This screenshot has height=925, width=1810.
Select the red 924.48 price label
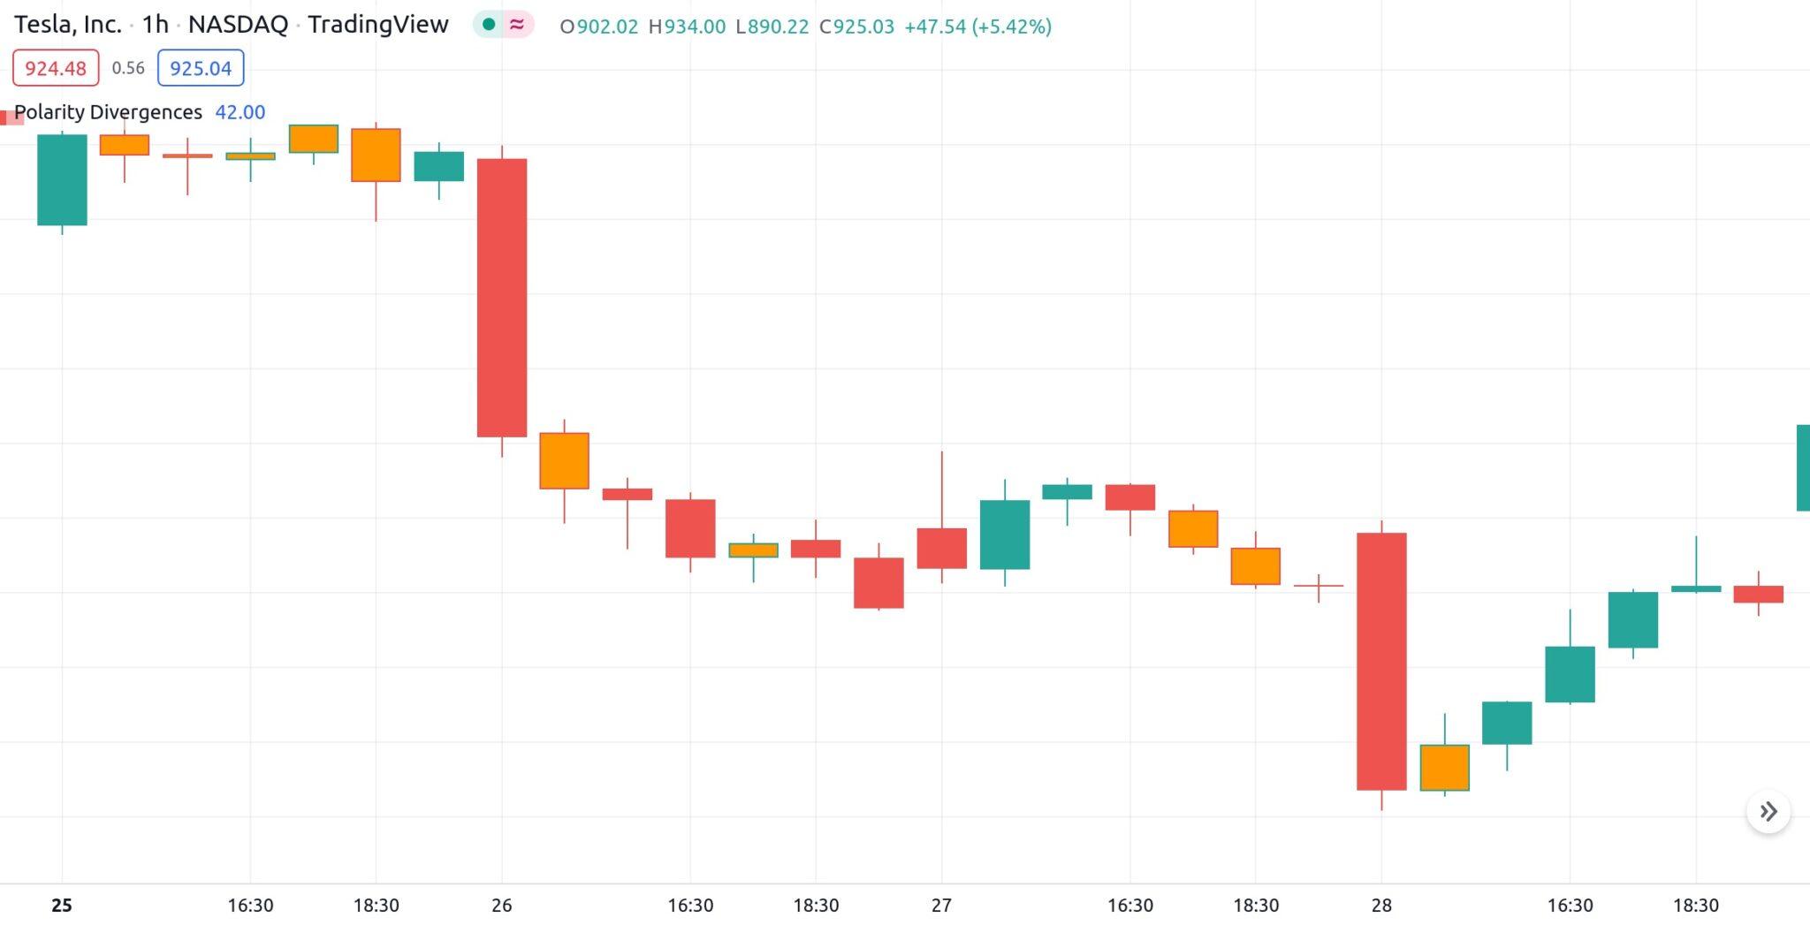click(x=55, y=67)
